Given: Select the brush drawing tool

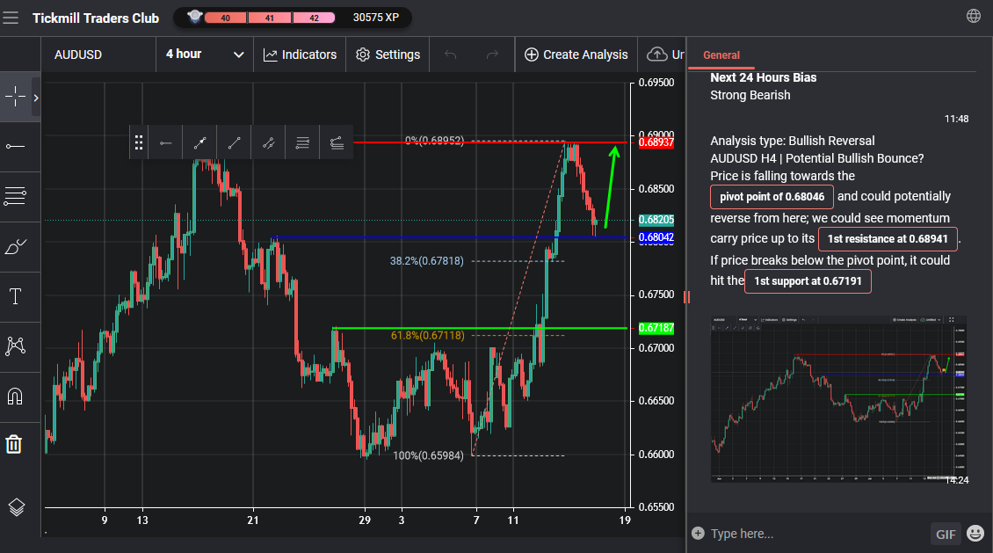Looking at the screenshot, I should [15, 246].
